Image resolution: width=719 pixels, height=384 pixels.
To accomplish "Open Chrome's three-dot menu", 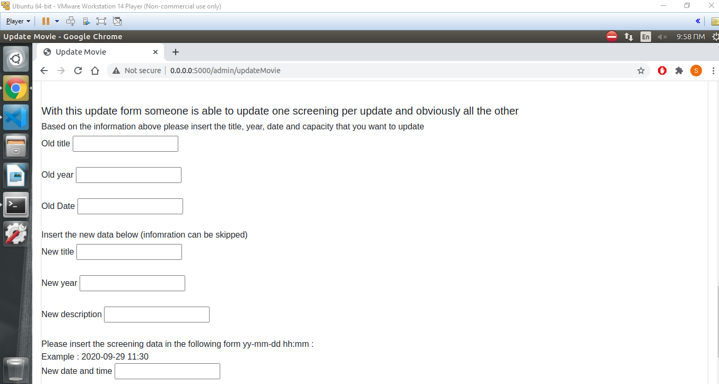I will tap(713, 71).
